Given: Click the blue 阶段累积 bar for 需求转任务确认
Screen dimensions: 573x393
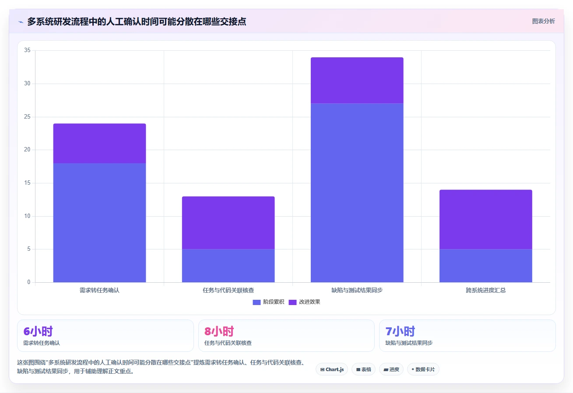Looking at the screenshot, I should [99, 223].
